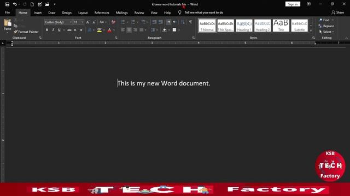Click Format Painter
Screen dimensions: 350x196
click(26, 32)
